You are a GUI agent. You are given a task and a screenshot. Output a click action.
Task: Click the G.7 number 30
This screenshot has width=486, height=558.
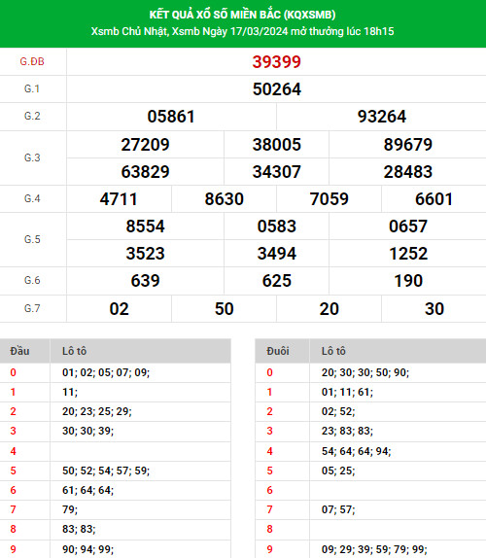click(434, 309)
